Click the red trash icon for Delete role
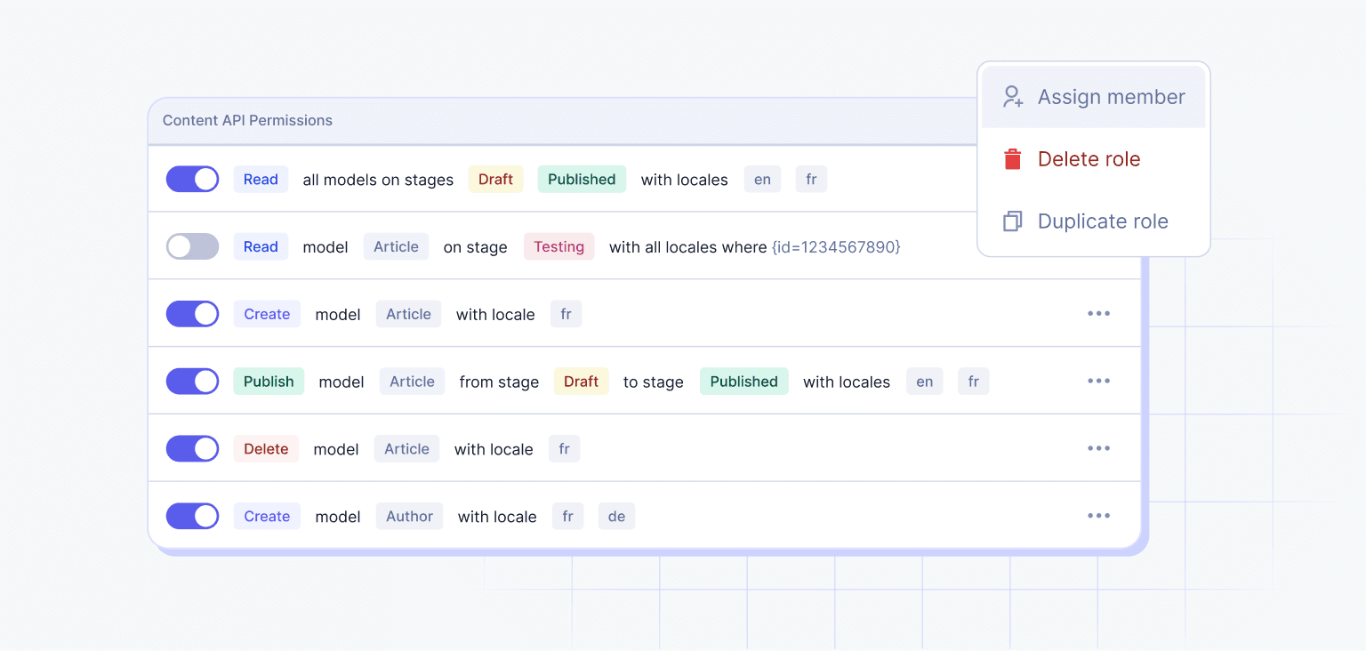Image resolution: width=1366 pixels, height=651 pixels. point(1013,159)
